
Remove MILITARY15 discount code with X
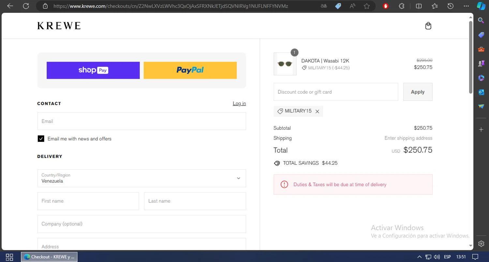pyautogui.click(x=317, y=111)
